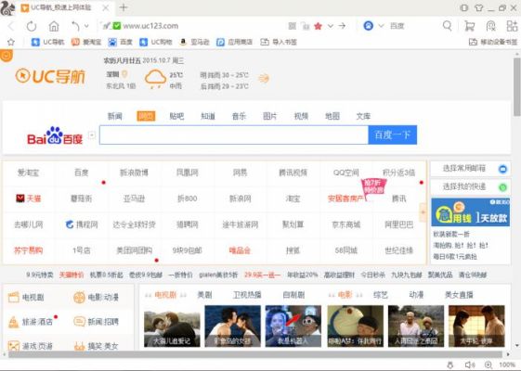Viewport: 521px width, 371px height.
Task: Click the 百度一下 search button
Action: click(x=393, y=134)
